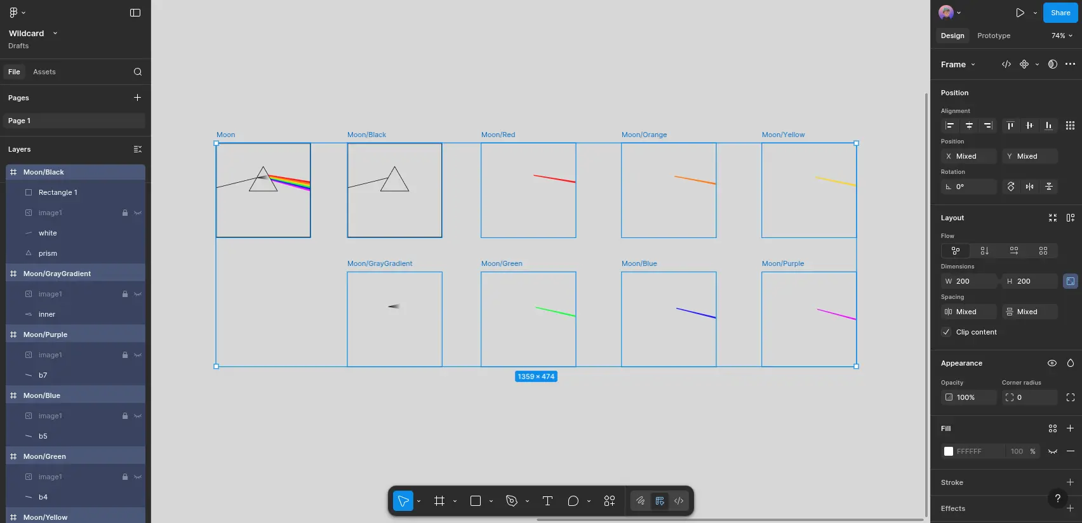Select the Text tool
This screenshot has width=1082, height=523.
[x=547, y=501]
